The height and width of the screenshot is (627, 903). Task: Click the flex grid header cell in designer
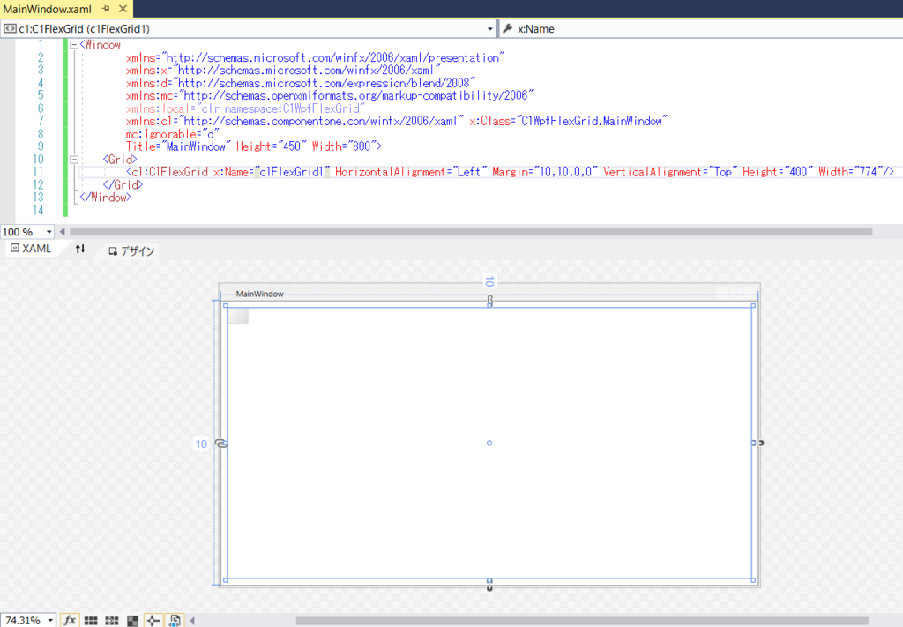[238, 316]
